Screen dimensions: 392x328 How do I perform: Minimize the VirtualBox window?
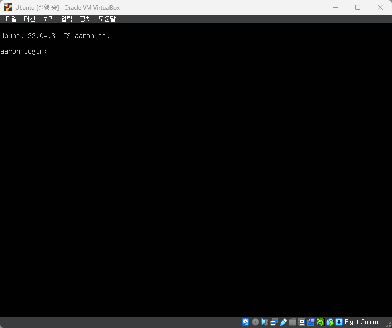(x=336, y=7)
